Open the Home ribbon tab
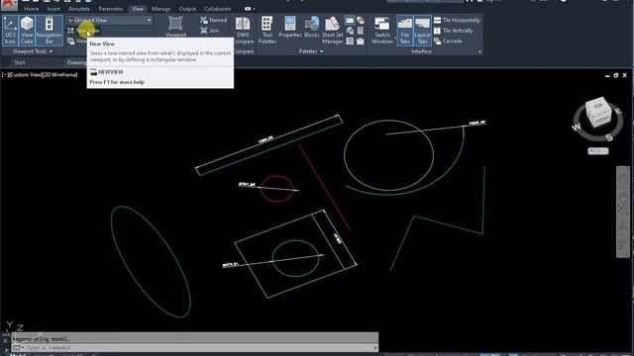The height and width of the screenshot is (356, 634). [31, 9]
